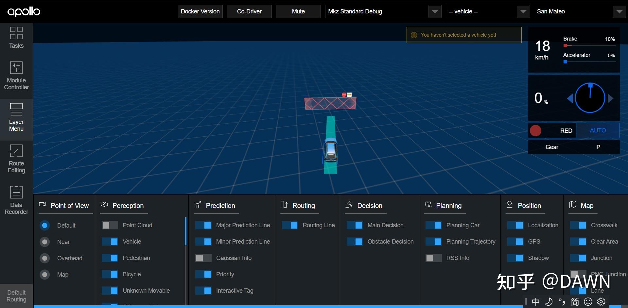The height and width of the screenshot is (308, 628).
Task: Open the Module Controller panel
Action: coord(16,76)
